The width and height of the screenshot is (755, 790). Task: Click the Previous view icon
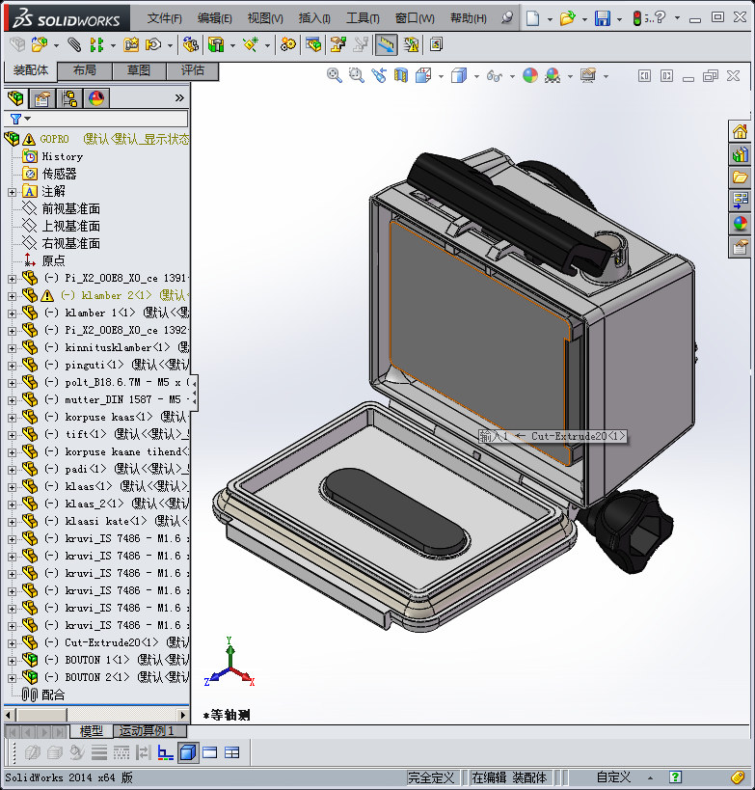tap(379, 75)
